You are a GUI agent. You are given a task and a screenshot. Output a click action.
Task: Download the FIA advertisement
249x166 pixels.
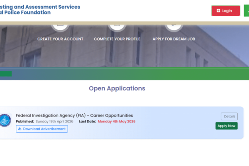(x=42, y=129)
